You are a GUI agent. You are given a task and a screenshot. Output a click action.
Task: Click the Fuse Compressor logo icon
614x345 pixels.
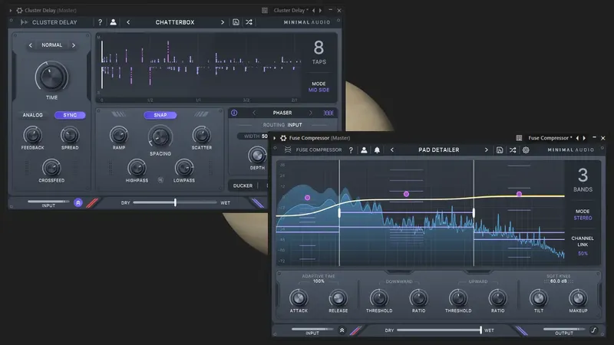tap(288, 149)
